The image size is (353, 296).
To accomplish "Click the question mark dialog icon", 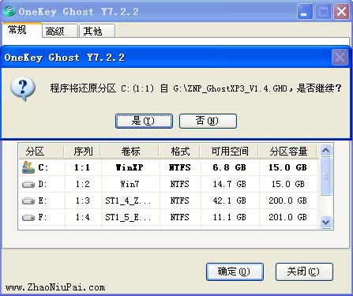I will (x=23, y=88).
